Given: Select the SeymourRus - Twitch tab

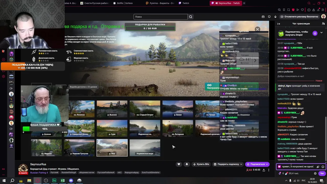Looking at the screenshot, I should pyautogui.click(x=226, y=3).
